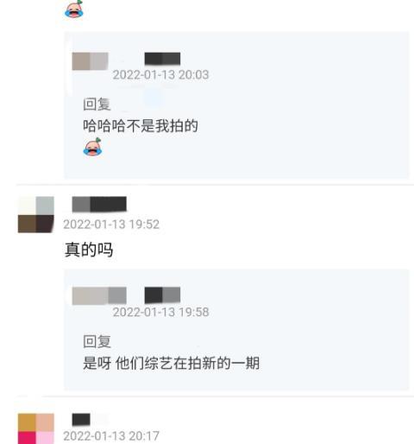Click the timestamp 2022-01-13 20:03
The width and height of the screenshot is (414, 444).
pos(160,75)
